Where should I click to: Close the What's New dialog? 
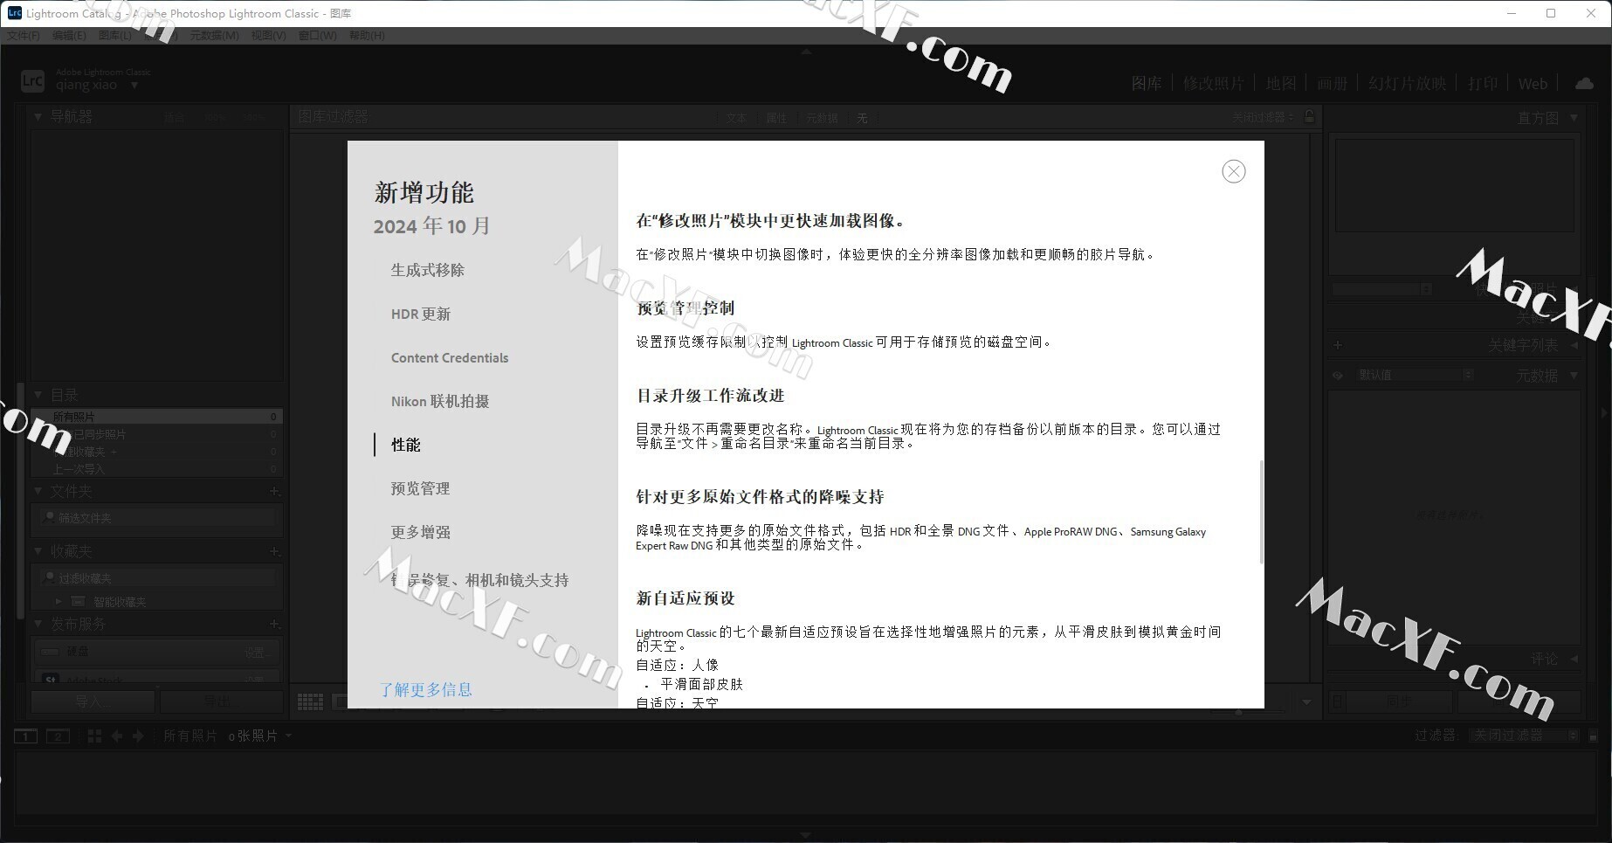pyautogui.click(x=1234, y=171)
